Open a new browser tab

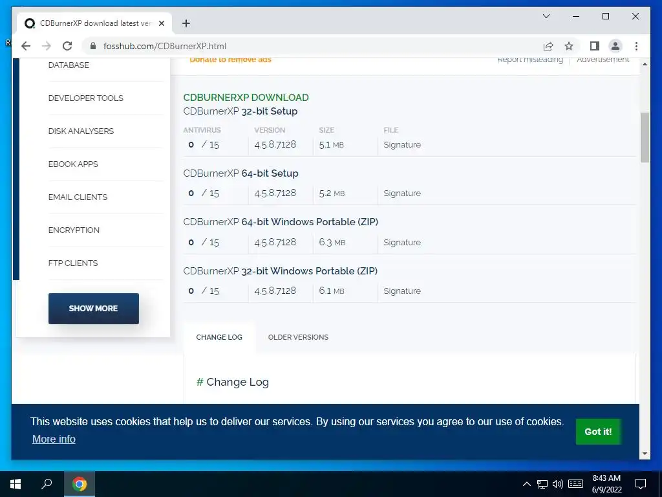[x=186, y=23]
